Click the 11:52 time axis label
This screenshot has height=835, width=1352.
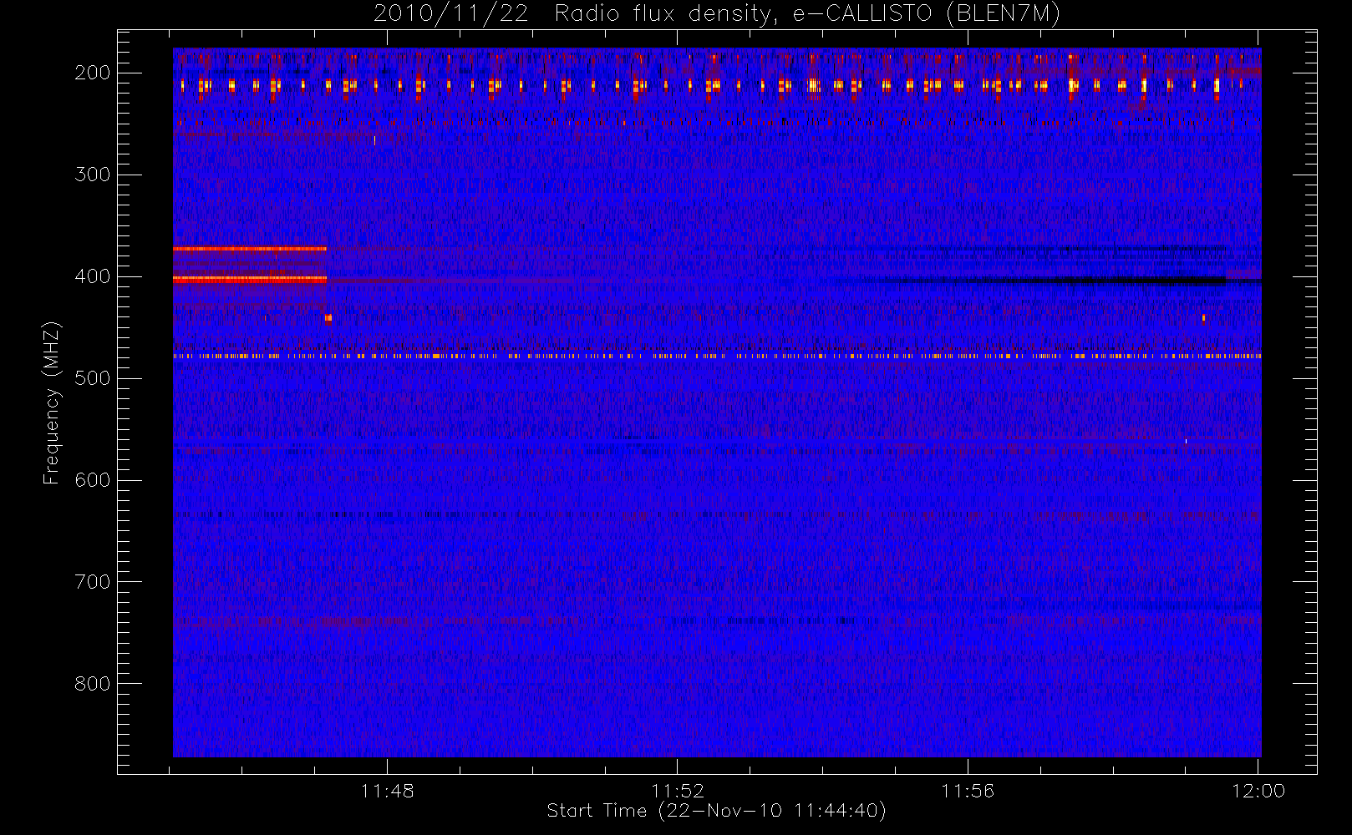678,791
